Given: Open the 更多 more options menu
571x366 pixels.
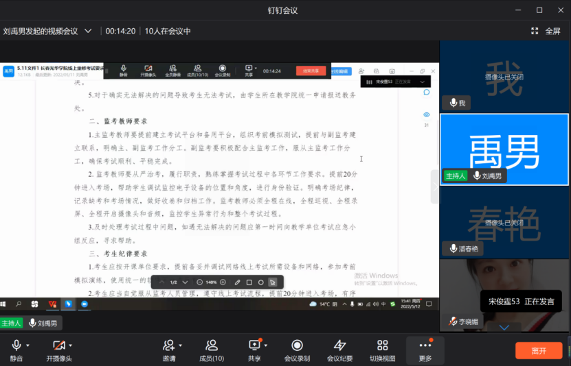Looking at the screenshot, I should click(x=425, y=350).
